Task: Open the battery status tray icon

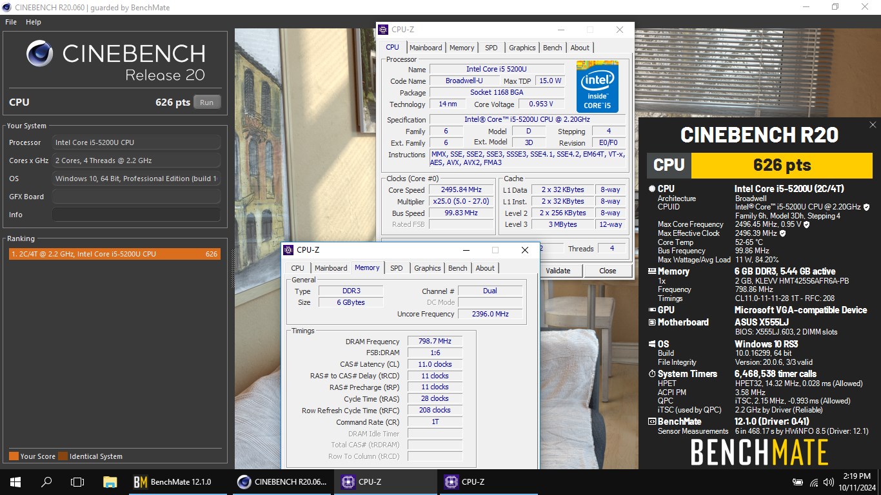Action: pos(798,482)
